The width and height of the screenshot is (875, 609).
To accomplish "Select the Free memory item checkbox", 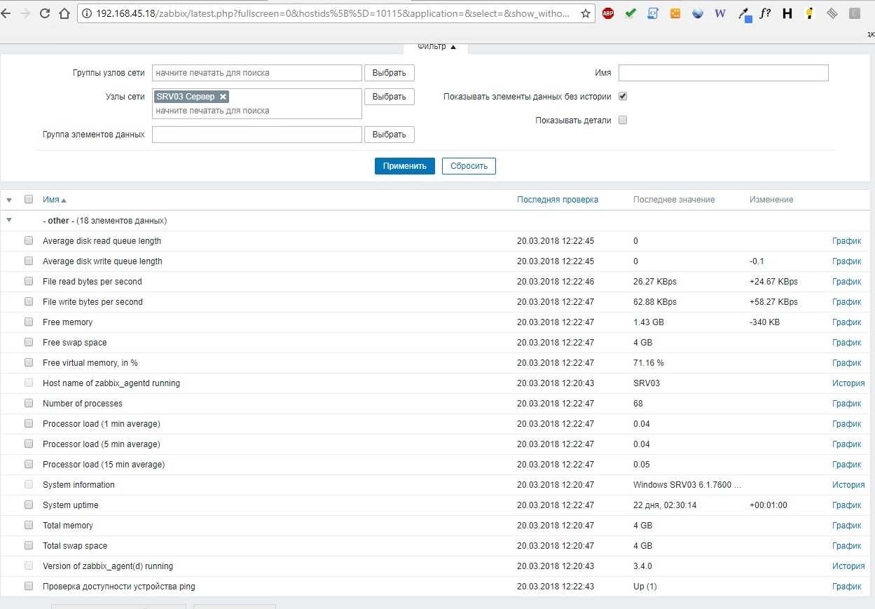I will 29,322.
